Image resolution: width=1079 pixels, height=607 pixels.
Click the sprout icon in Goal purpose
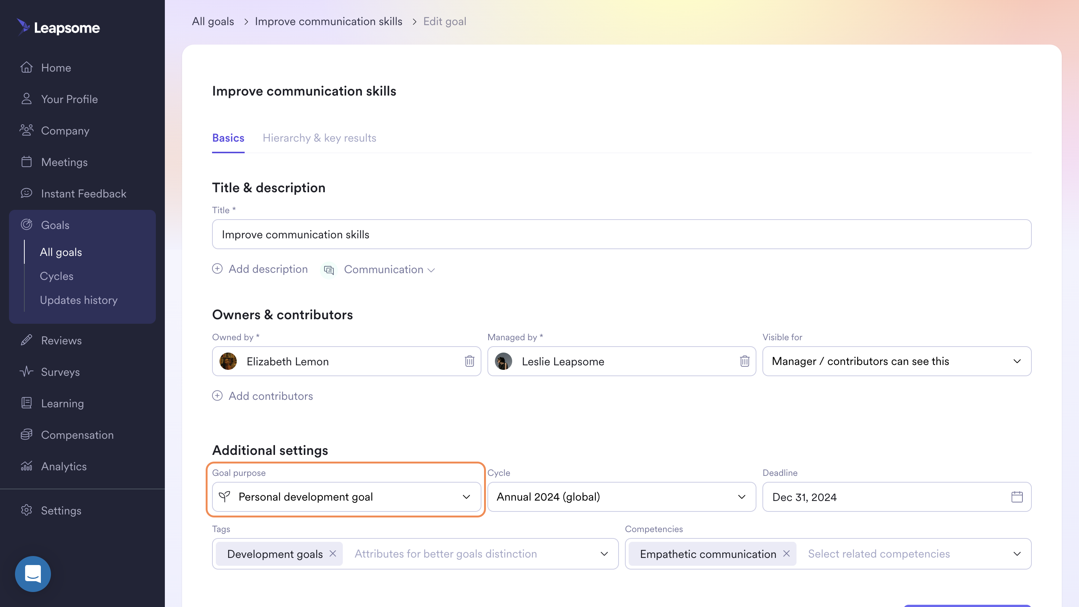coord(224,496)
